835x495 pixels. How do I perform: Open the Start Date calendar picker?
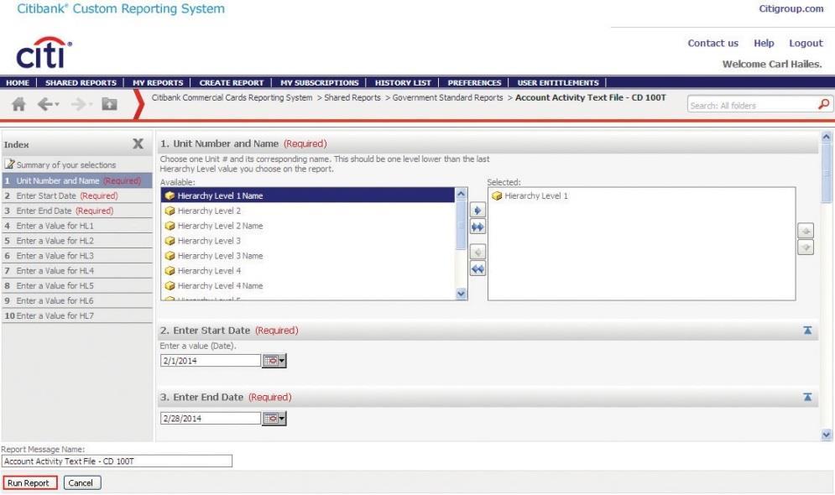click(274, 360)
